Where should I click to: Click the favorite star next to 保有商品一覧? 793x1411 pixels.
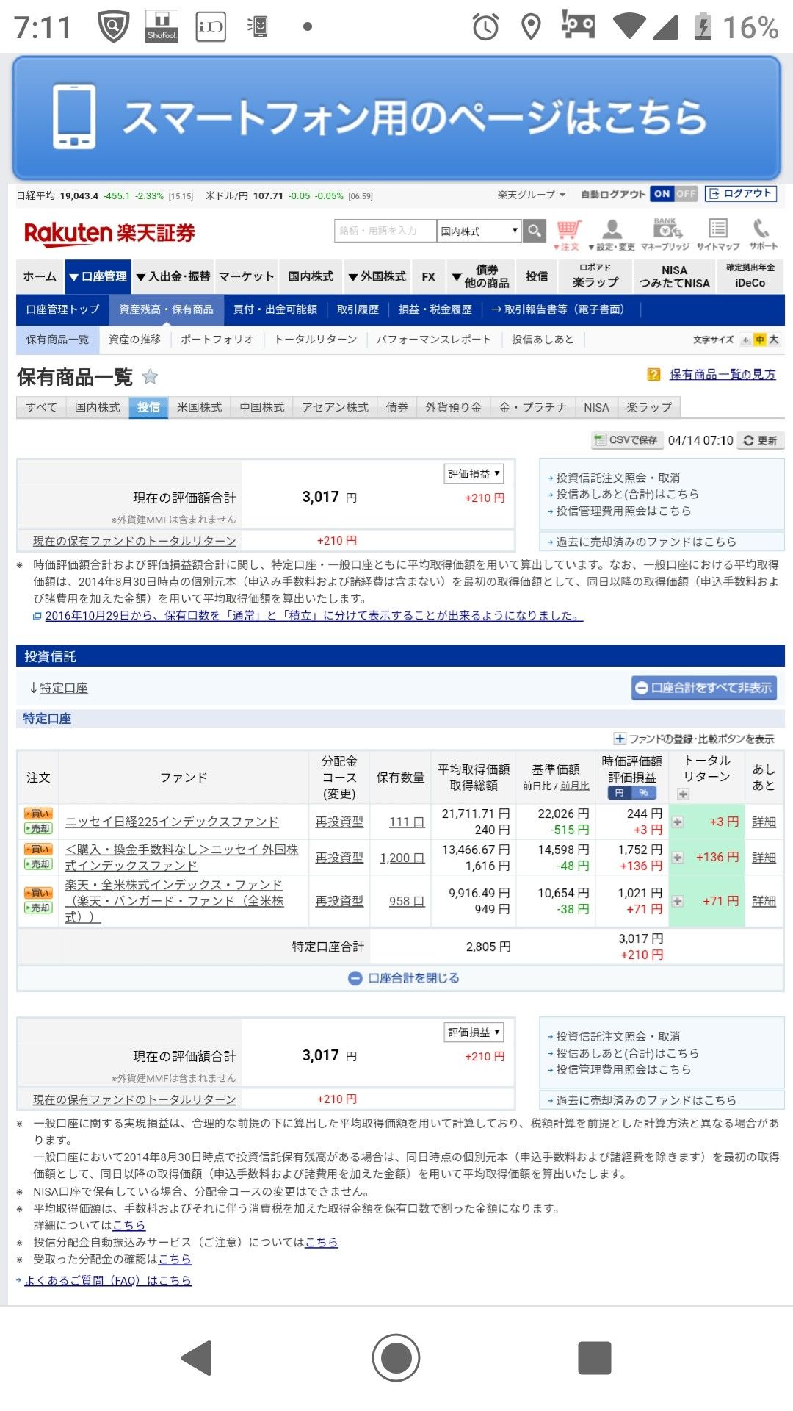pyautogui.click(x=150, y=377)
